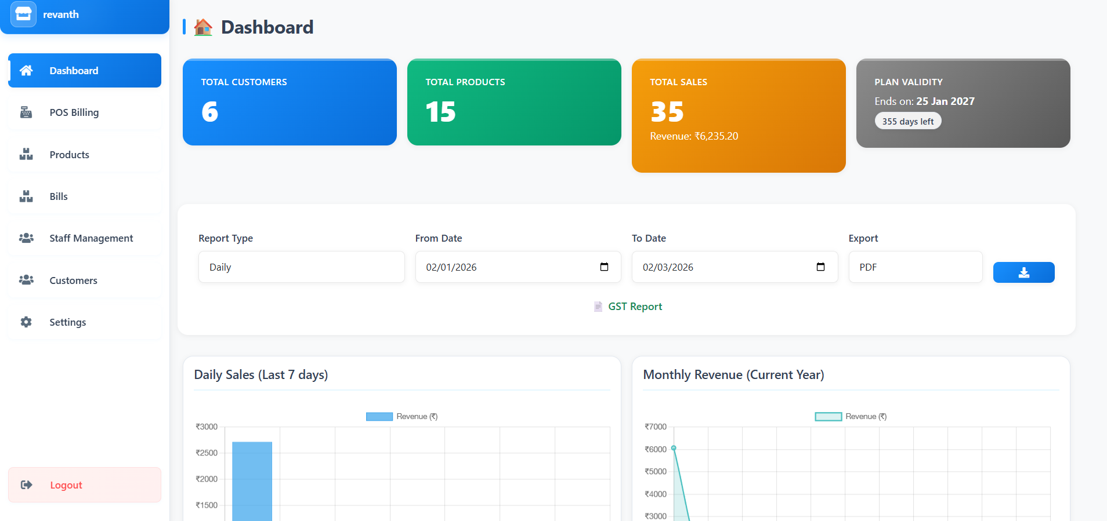Click the Settings gear icon
This screenshot has width=1107, height=521.
click(x=26, y=322)
